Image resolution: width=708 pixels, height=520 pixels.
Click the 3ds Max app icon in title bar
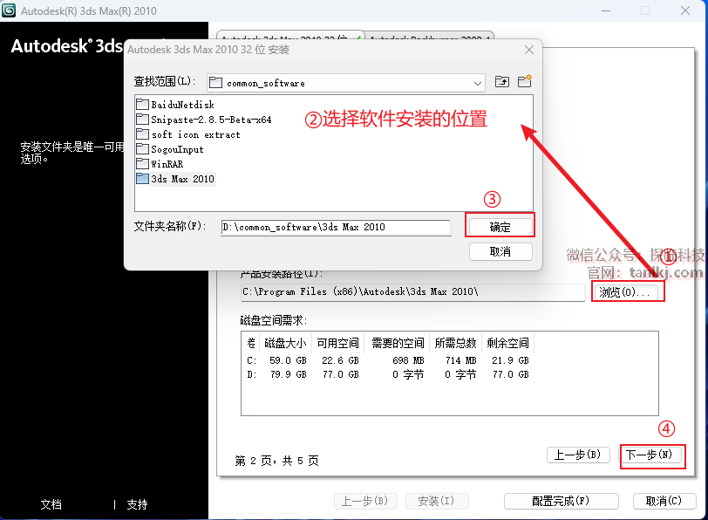tap(9, 10)
